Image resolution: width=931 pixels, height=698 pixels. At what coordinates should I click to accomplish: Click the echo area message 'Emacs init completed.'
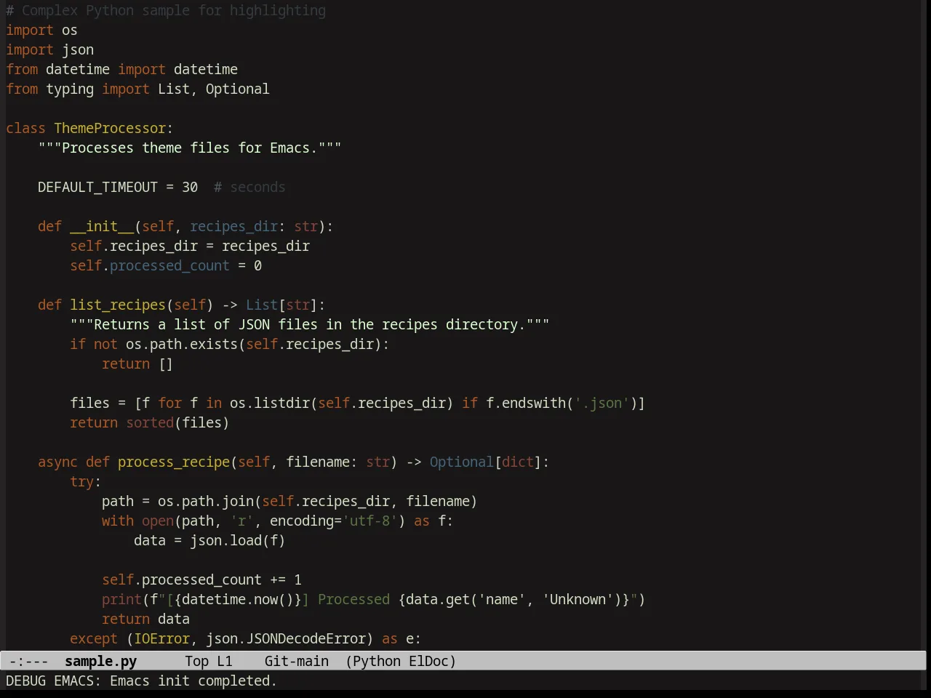(193, 681)
